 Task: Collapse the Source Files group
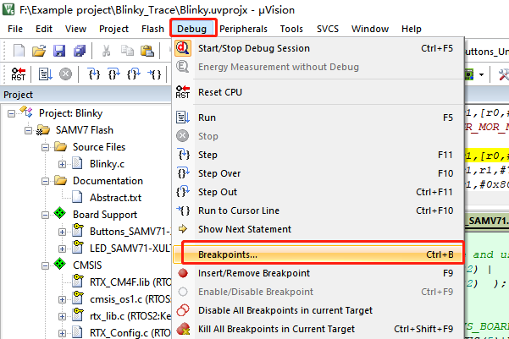(46, 147)
